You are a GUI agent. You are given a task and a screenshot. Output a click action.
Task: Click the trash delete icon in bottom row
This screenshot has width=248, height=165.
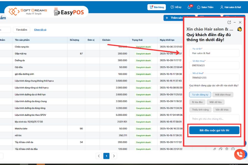[x=227, y=149]
